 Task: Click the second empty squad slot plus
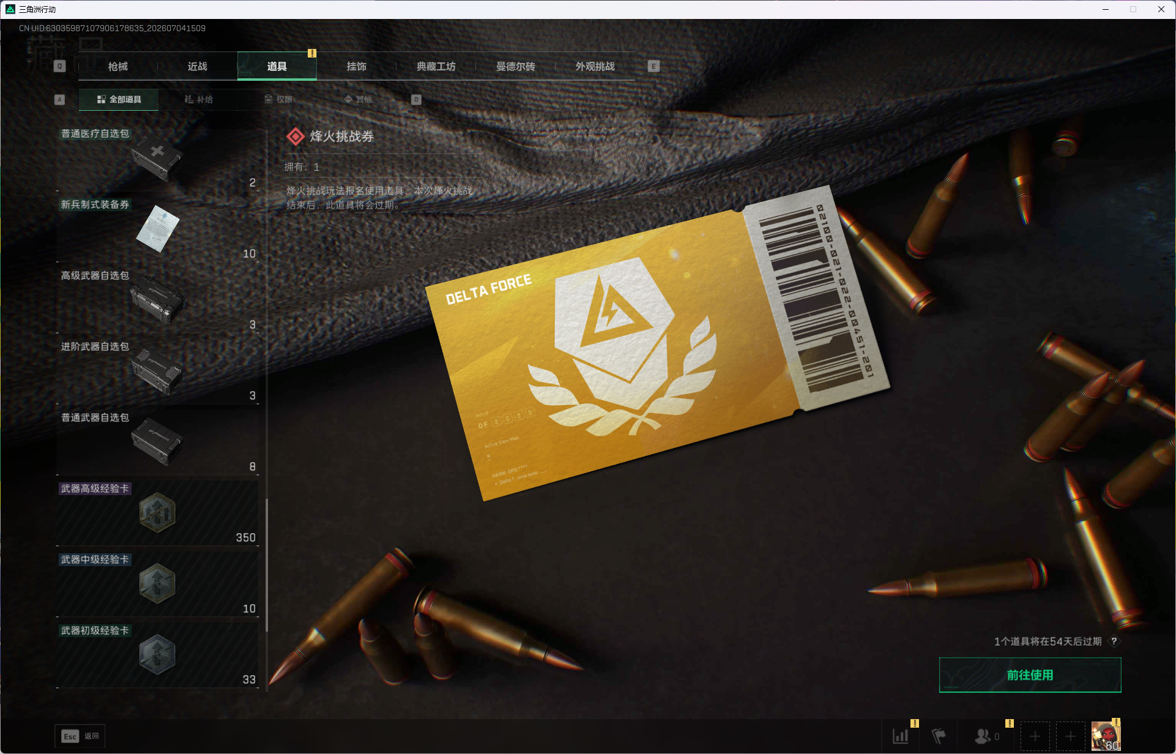(x=1070, y=736)
